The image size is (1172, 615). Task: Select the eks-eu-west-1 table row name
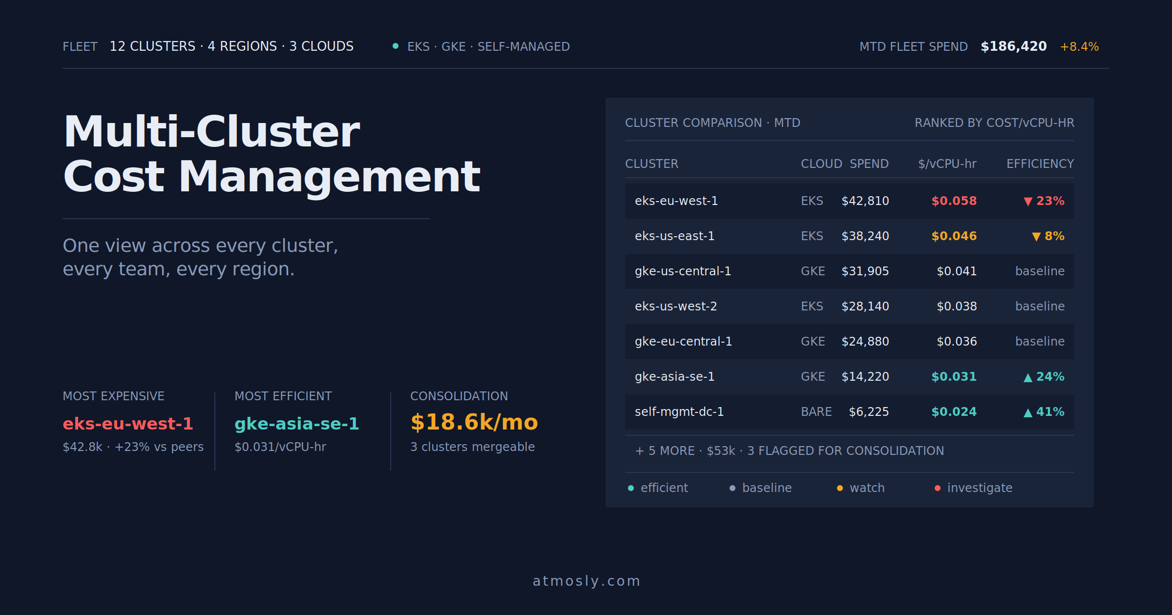(676, 201)
